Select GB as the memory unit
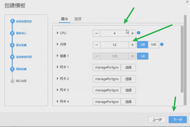The height and width of the screenshot is (127, 190). click(143, 45)
